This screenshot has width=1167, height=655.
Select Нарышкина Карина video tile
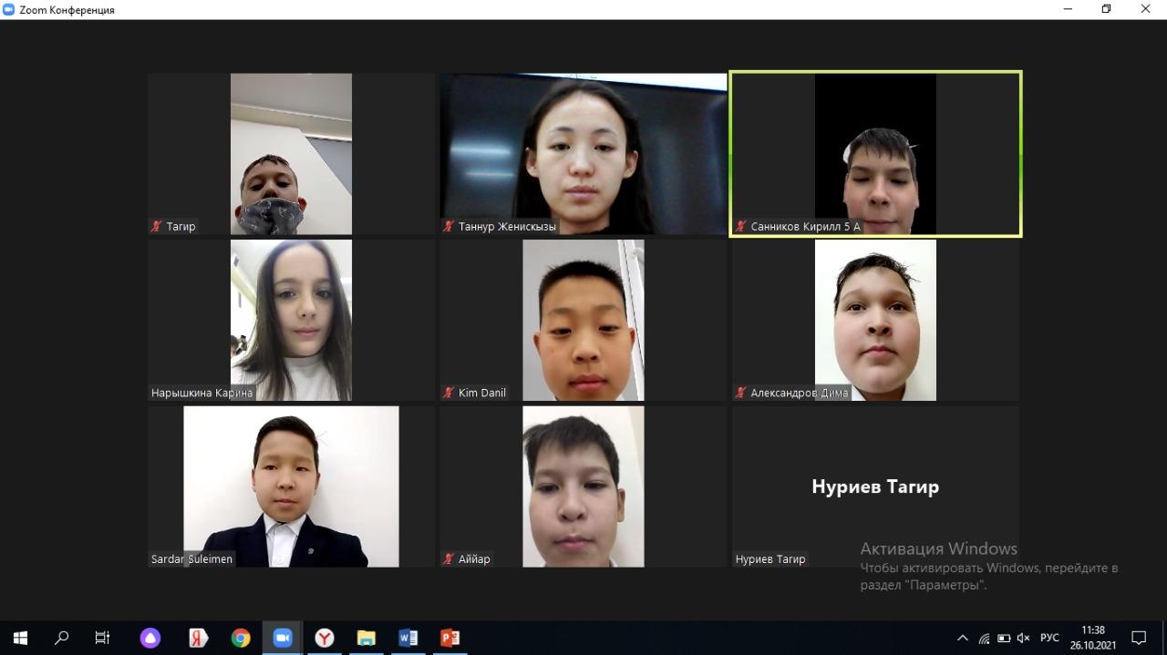pyautogui.click(x=291, y=320)
